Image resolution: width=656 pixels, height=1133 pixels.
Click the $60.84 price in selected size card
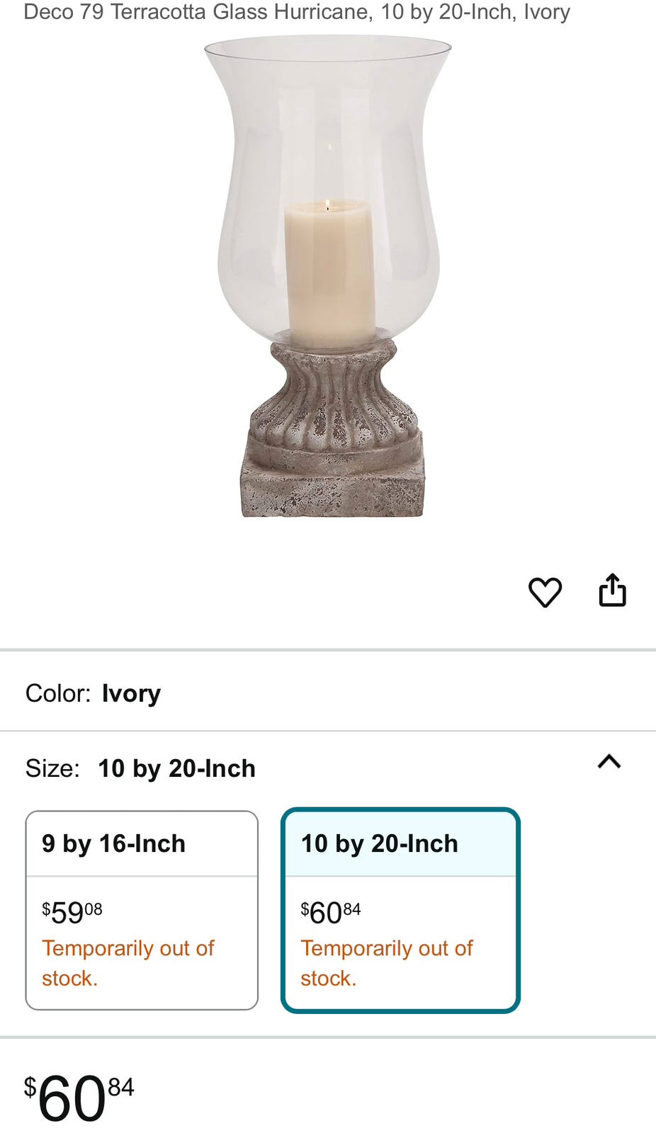pos(331,912)
